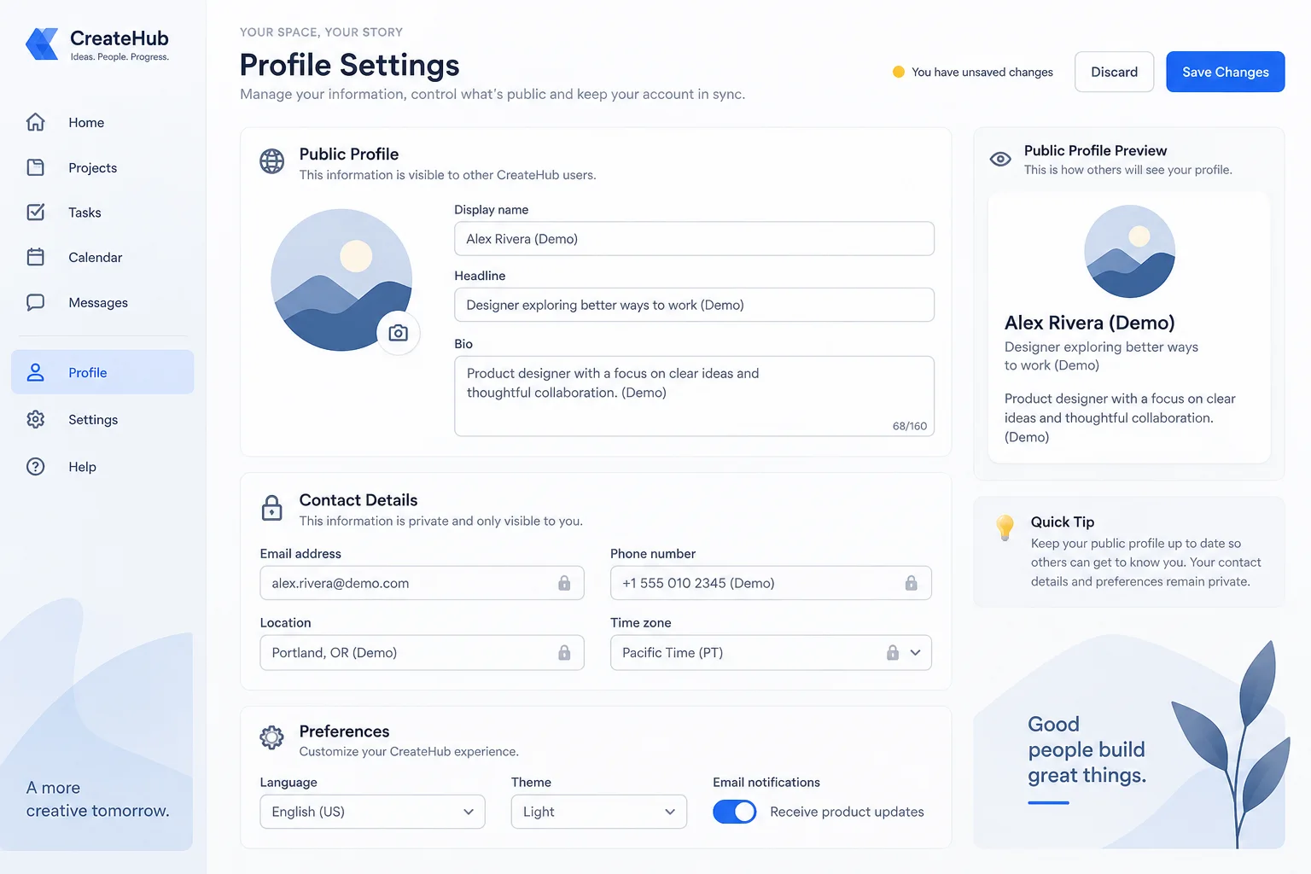Image resolution: width=1311 pixels, height=874 pixels.
Task: Click the Headline input field
Action: 694,305
